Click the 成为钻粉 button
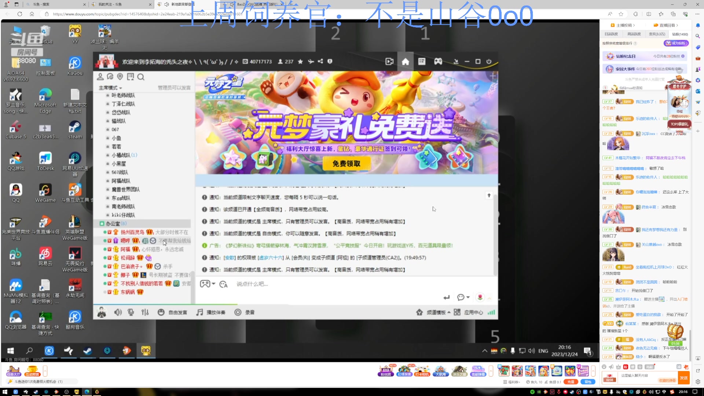Image resolution: width=704 pixels, height=396 pixels. point(676,43)
